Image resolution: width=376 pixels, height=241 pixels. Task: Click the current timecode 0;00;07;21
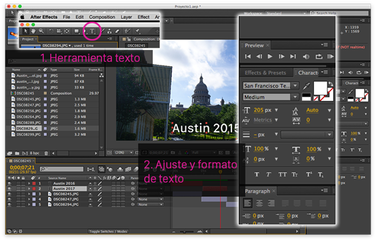[22, 167]
